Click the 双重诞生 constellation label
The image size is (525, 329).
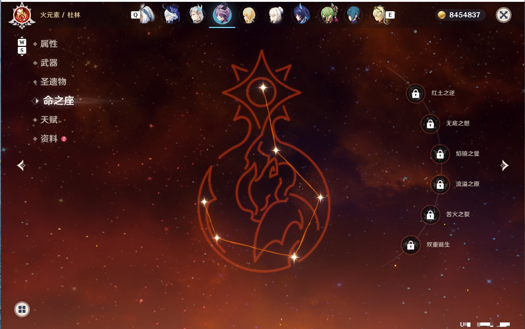[438, 245]
